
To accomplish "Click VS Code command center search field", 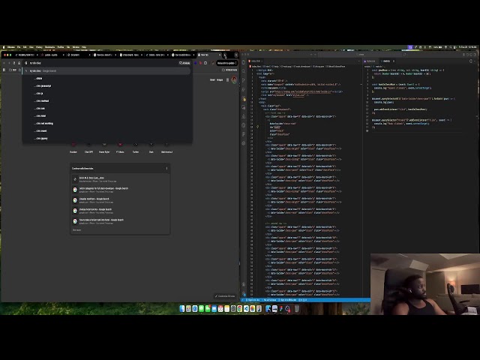I will coord(361,55).
